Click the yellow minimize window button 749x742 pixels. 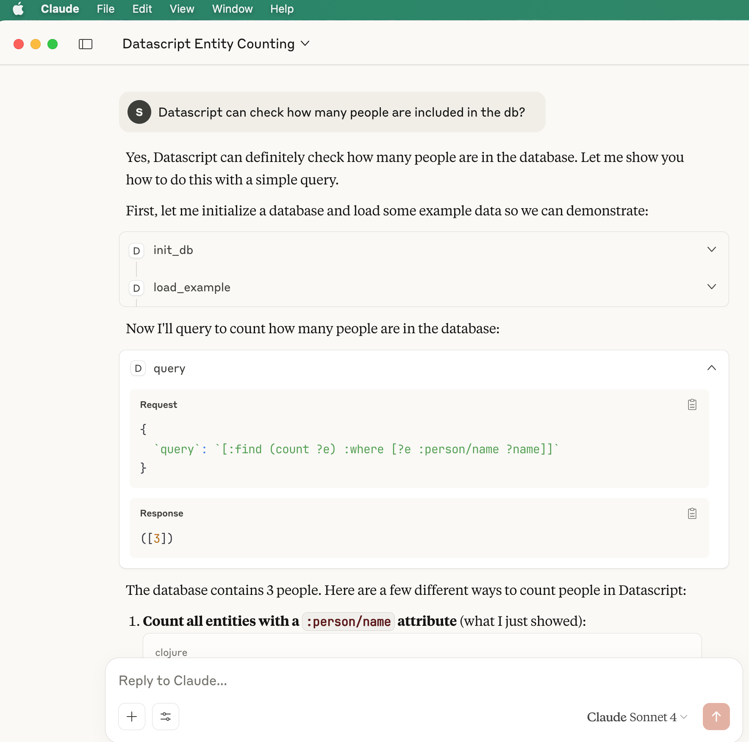click(36, 44)
